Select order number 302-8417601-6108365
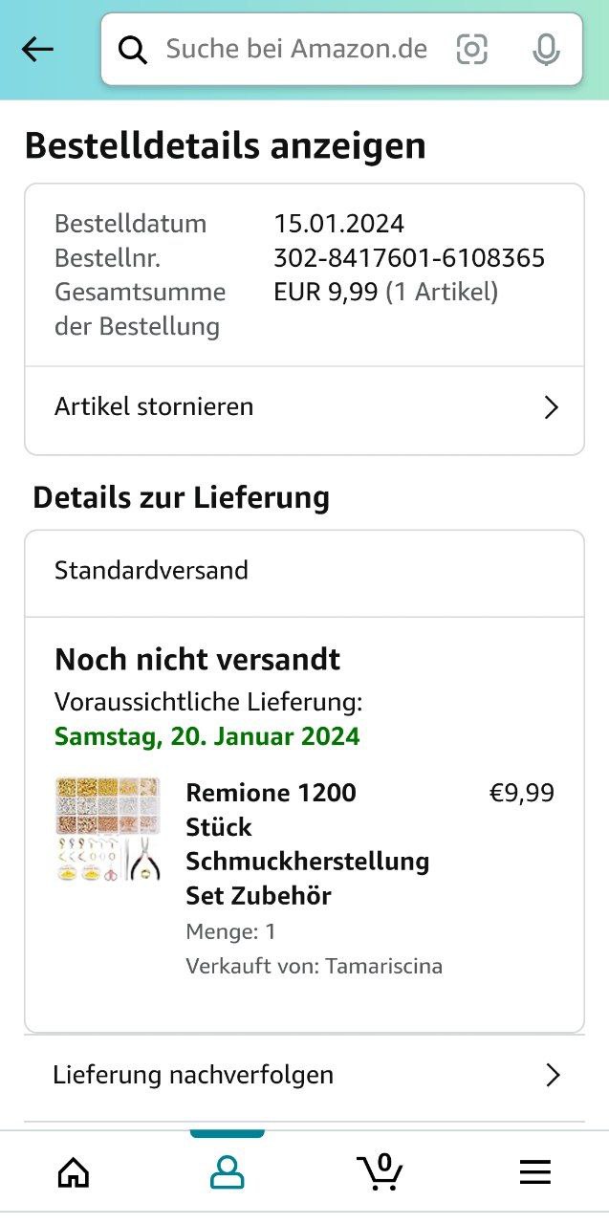This screenshot has width=609, height=1224. (x=409, y=257)
